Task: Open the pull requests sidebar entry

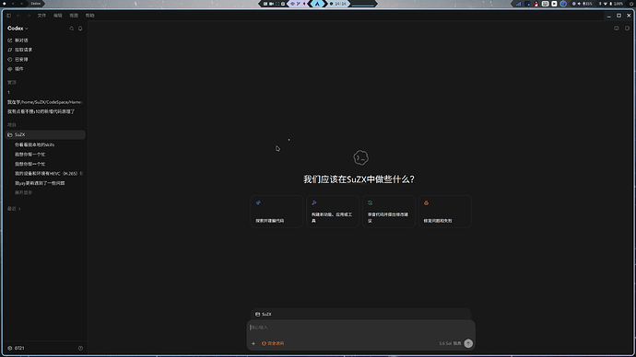Action: coord(20,50)
